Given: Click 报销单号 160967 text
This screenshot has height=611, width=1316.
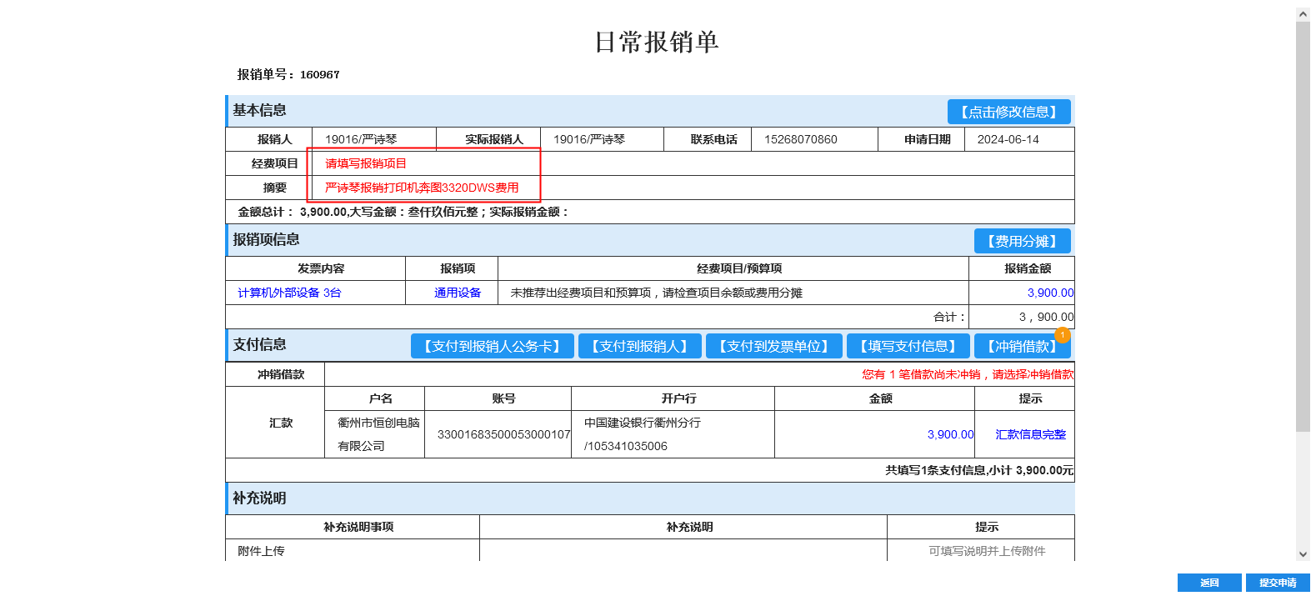Looking at the screenshot, I should click(x=288, y=74).
